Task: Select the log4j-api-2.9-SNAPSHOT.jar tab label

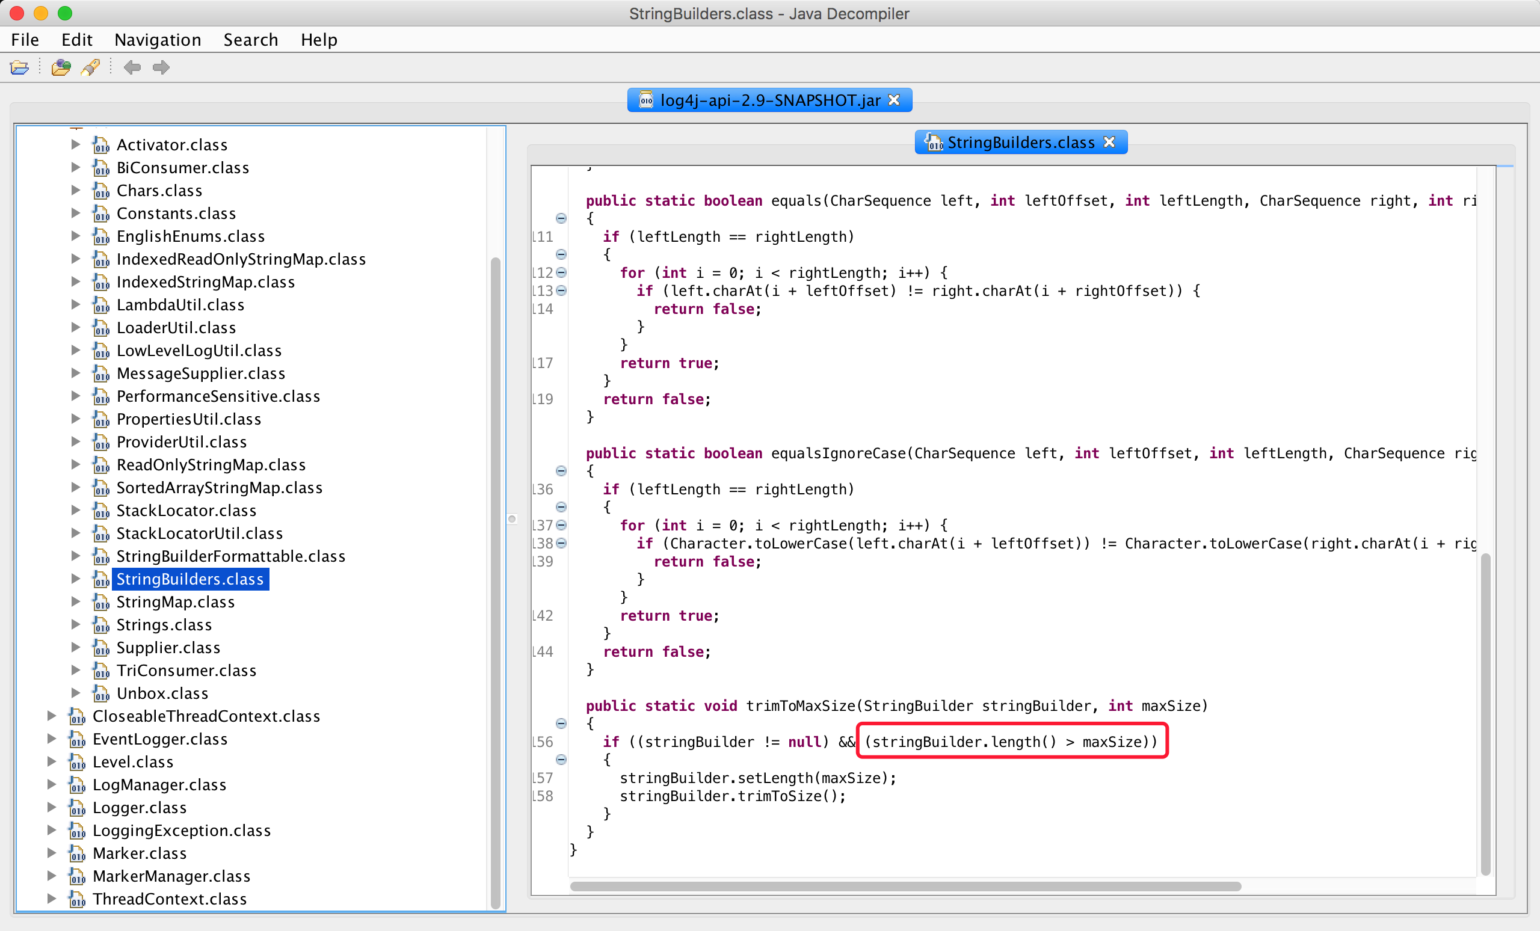Action: pos(770,100)
